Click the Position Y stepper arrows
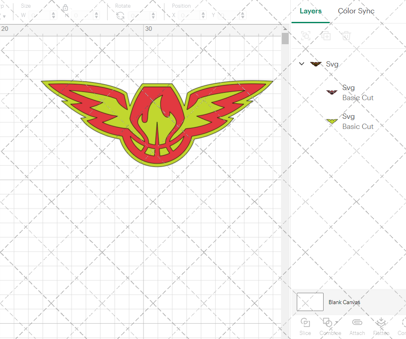 pos(243,15)
